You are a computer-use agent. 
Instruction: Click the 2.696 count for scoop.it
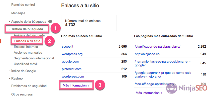(123, 46)
